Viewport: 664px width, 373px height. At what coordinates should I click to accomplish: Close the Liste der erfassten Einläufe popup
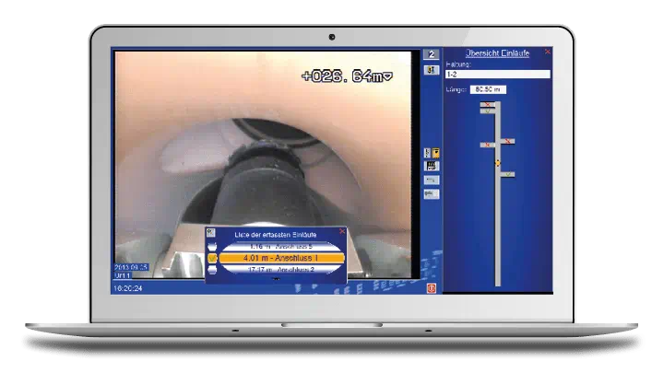point(342,231)
